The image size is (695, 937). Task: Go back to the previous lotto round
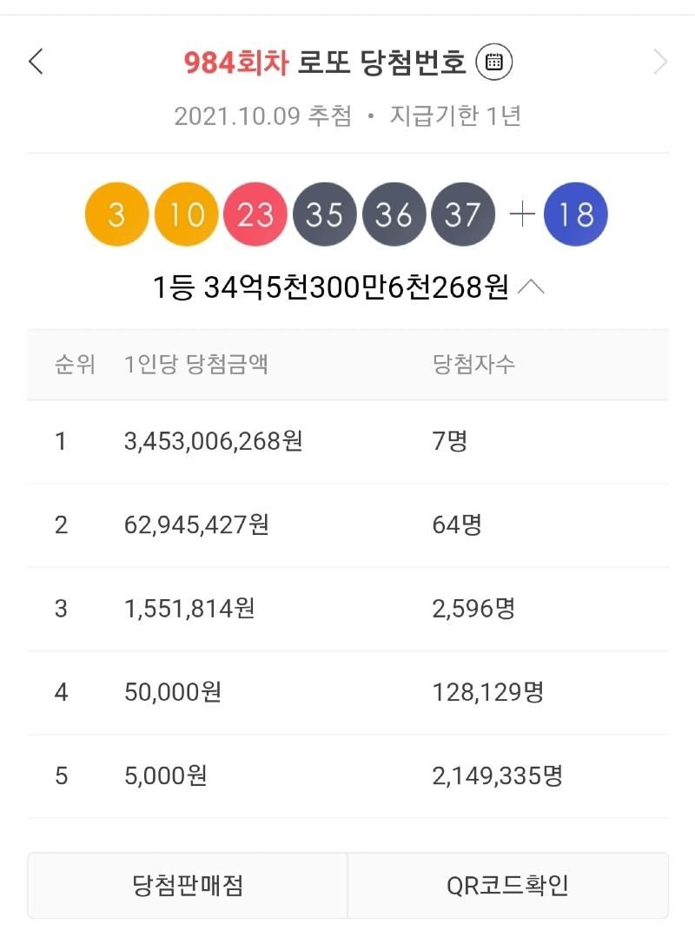pos(36,62)
